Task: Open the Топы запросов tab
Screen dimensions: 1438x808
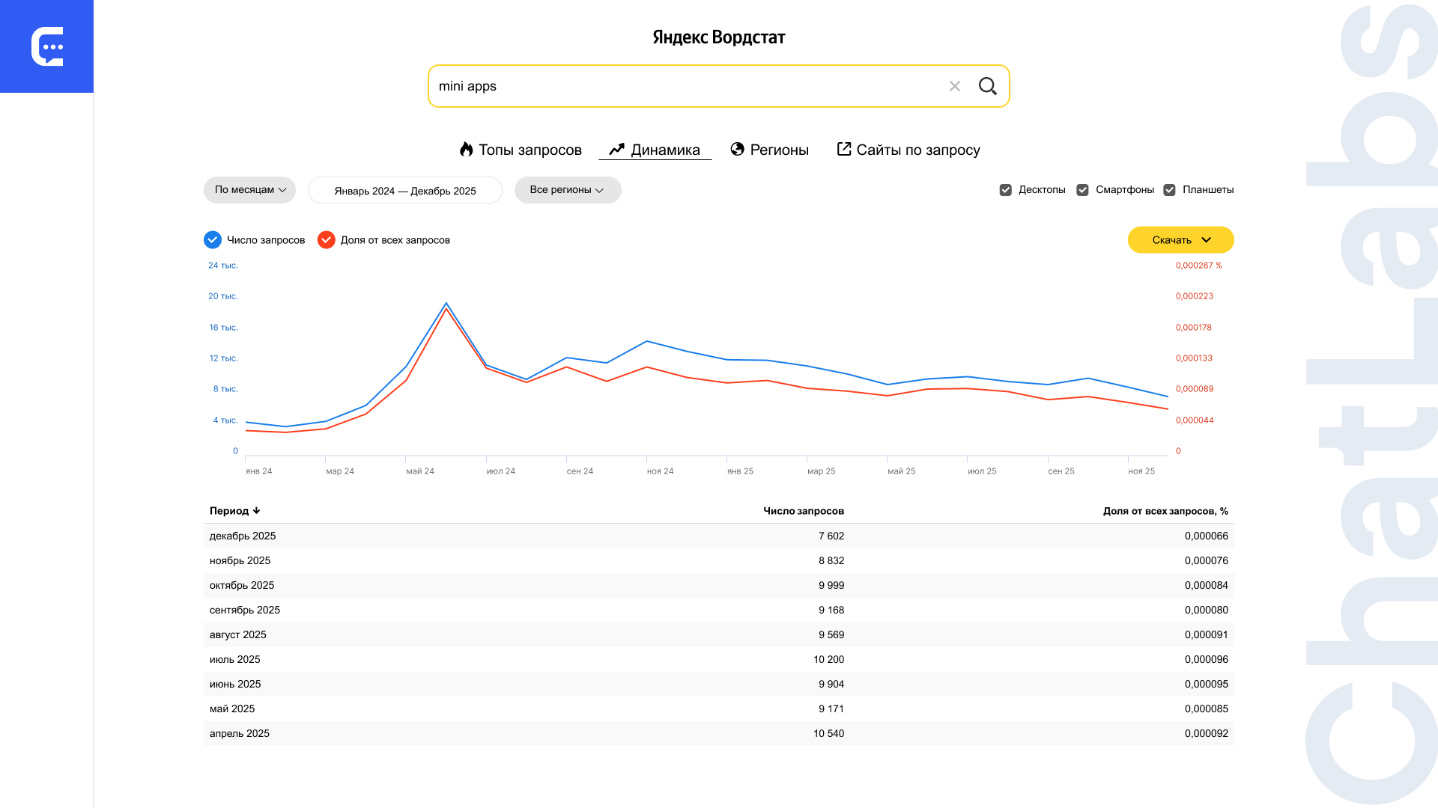Action: 530,150
